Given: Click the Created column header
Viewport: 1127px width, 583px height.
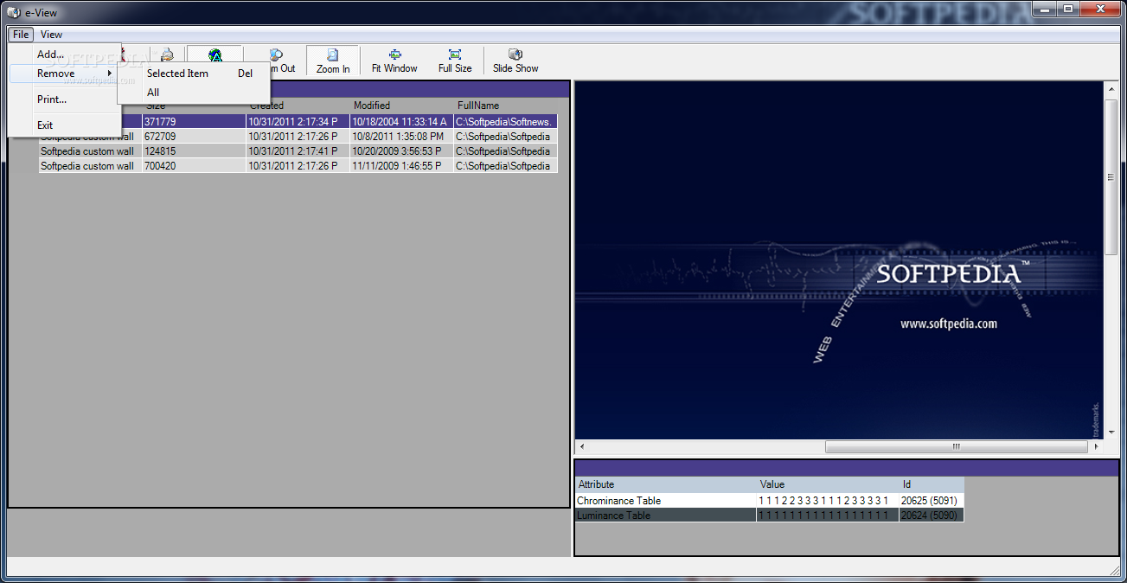Looking at the screenshot, I should [x=298, y=106].
